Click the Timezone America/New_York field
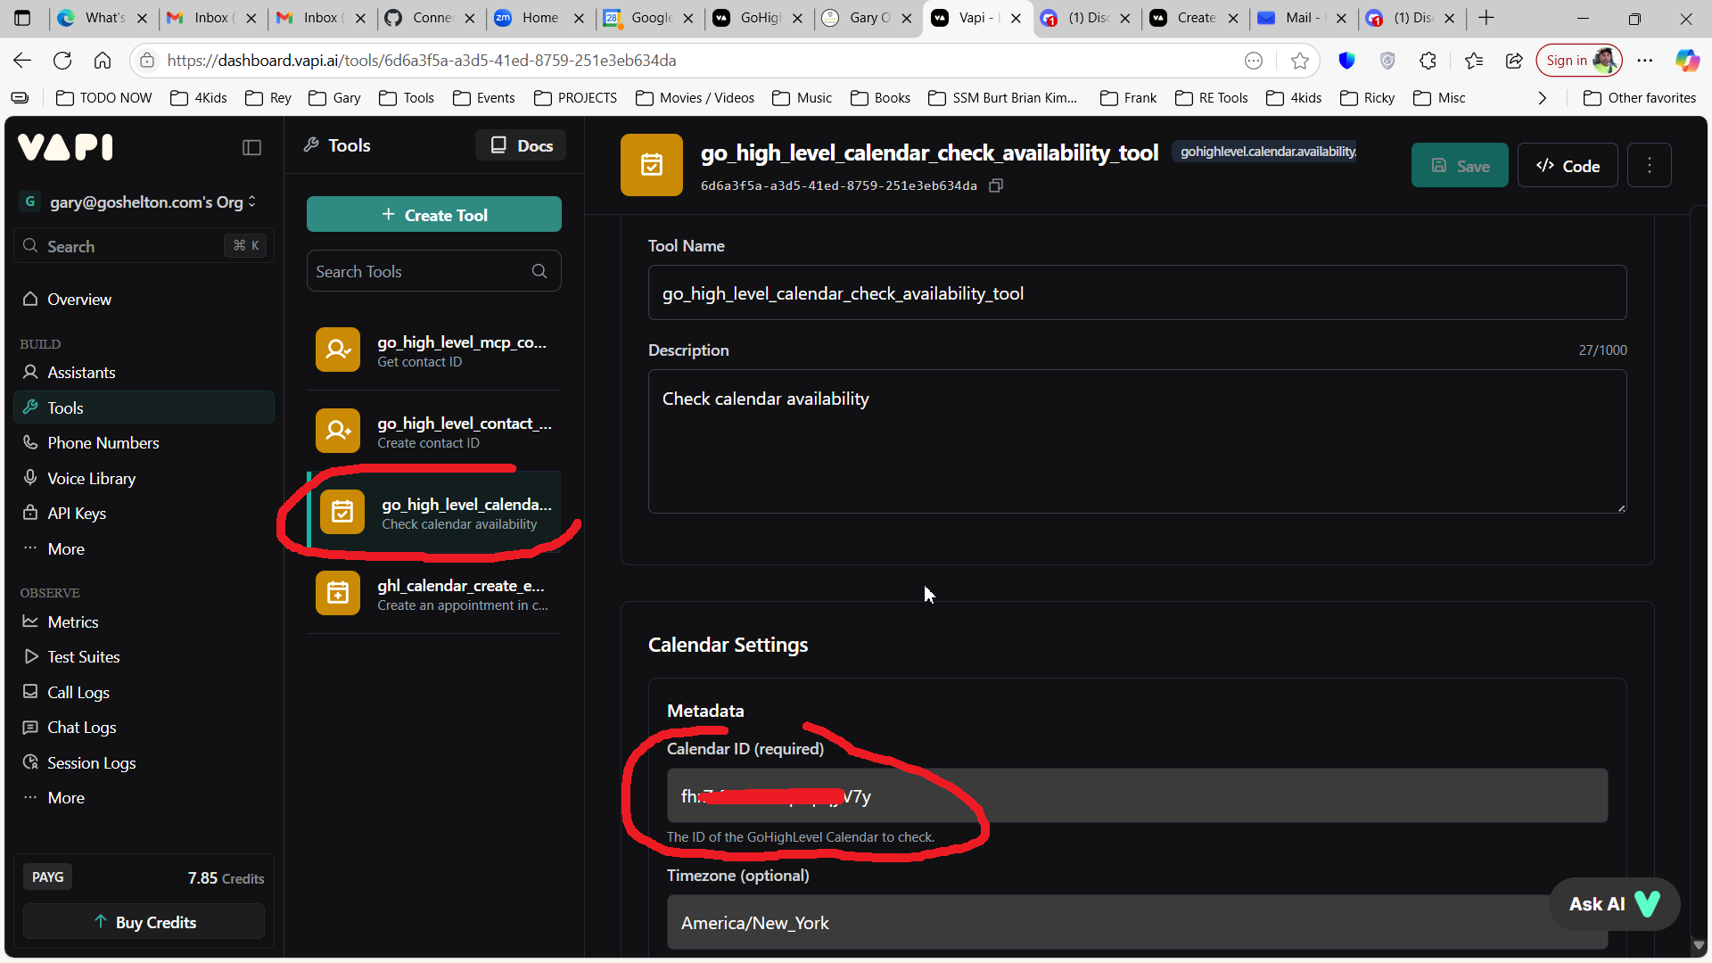 coord(1137,923)
